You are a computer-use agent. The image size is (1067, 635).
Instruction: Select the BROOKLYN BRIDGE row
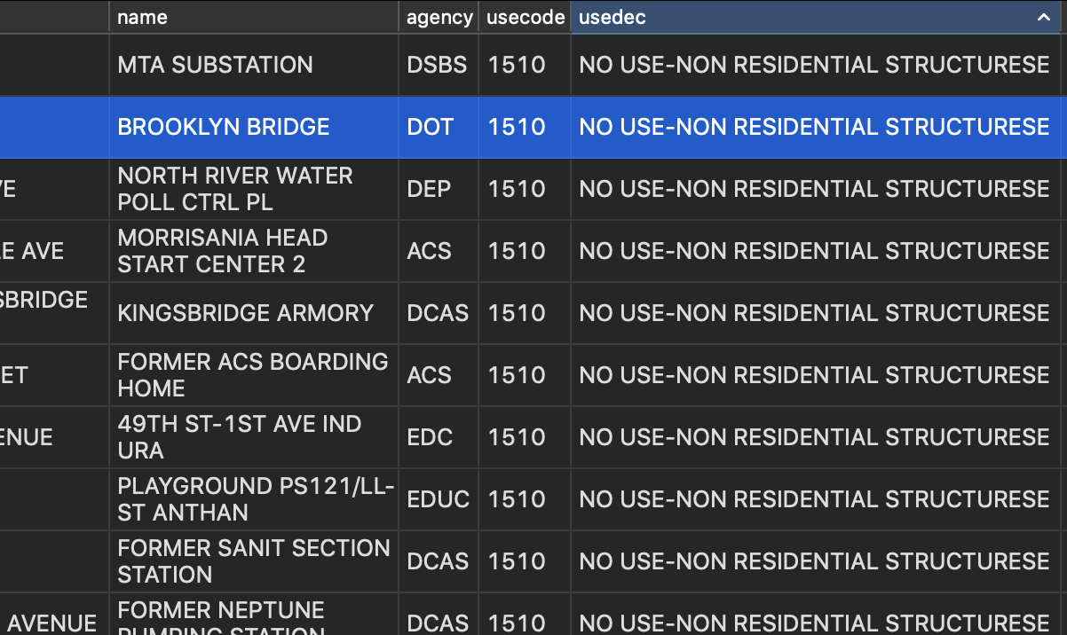tap(221, 127)
